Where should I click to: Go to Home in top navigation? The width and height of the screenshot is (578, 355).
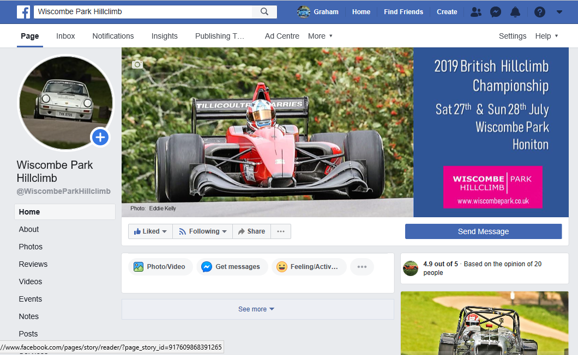click(361, 12)
